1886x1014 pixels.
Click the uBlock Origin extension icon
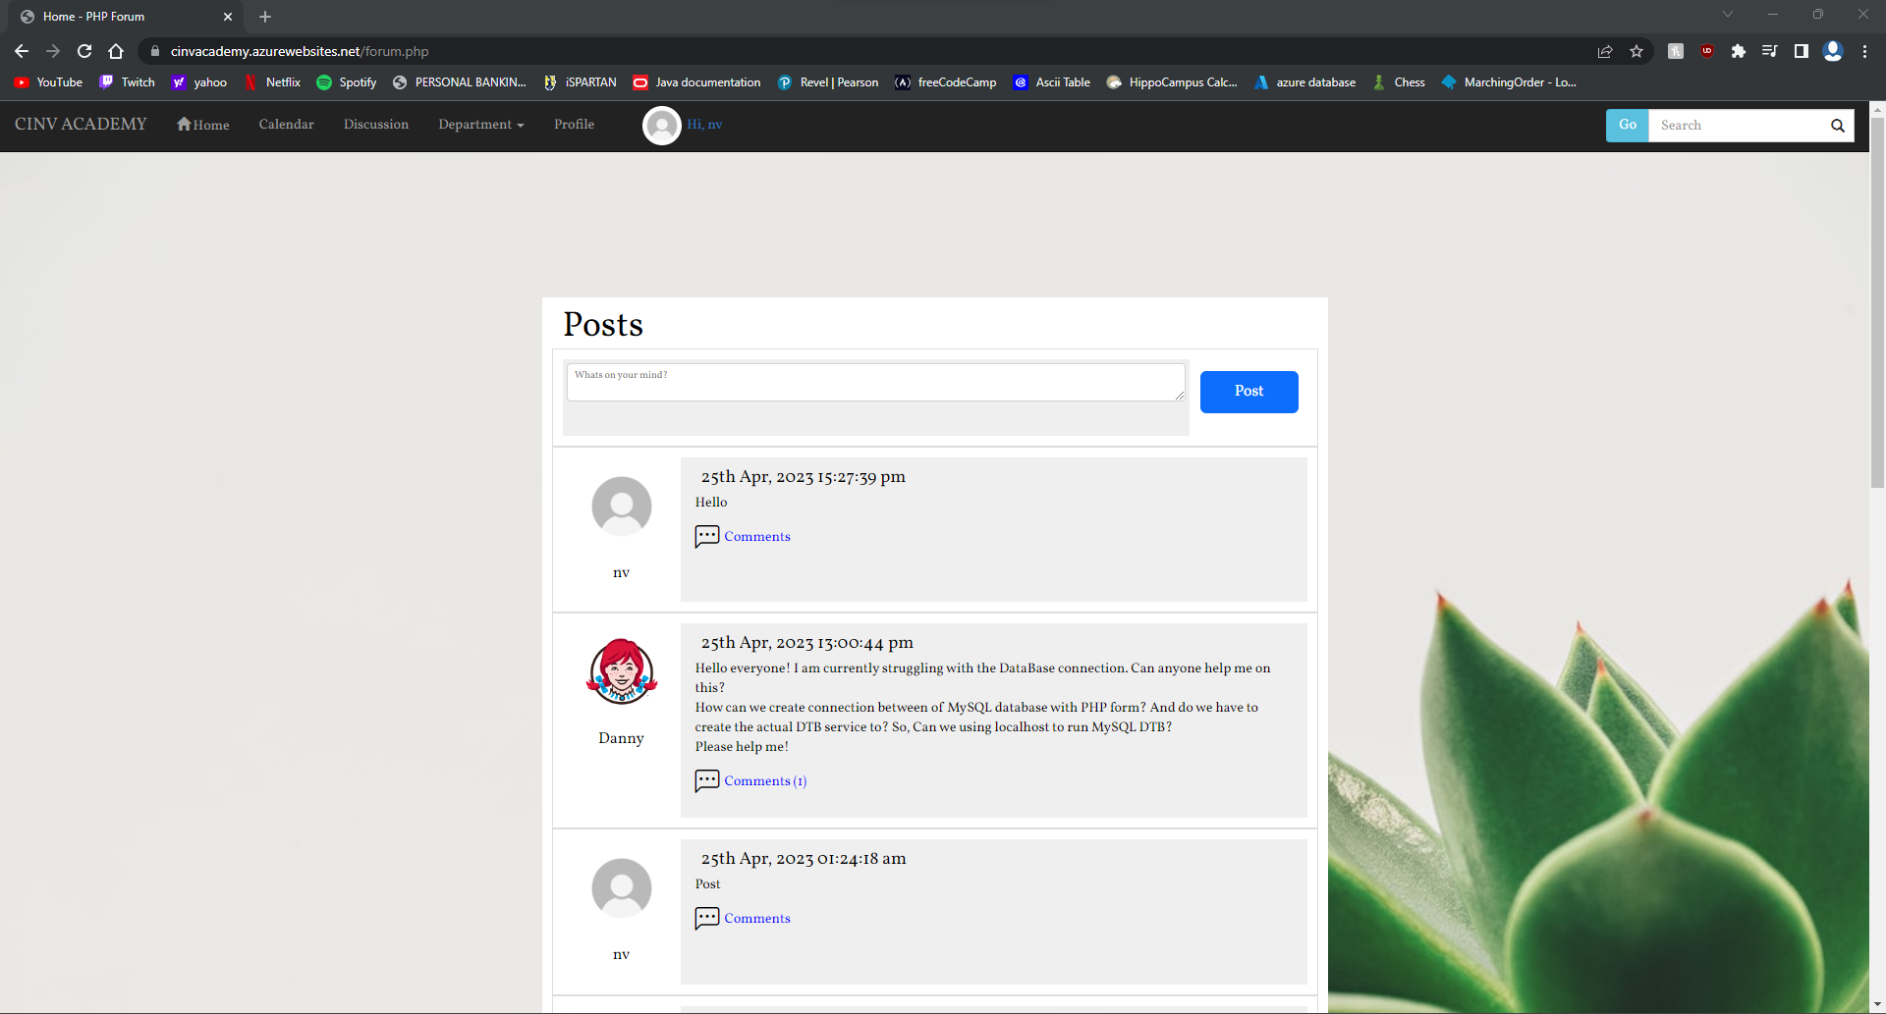[x=1707, y=51]
